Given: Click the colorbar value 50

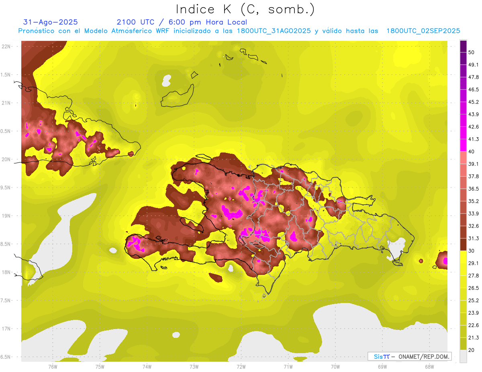Looking at the screenshot, I should [x=472, y=52].
